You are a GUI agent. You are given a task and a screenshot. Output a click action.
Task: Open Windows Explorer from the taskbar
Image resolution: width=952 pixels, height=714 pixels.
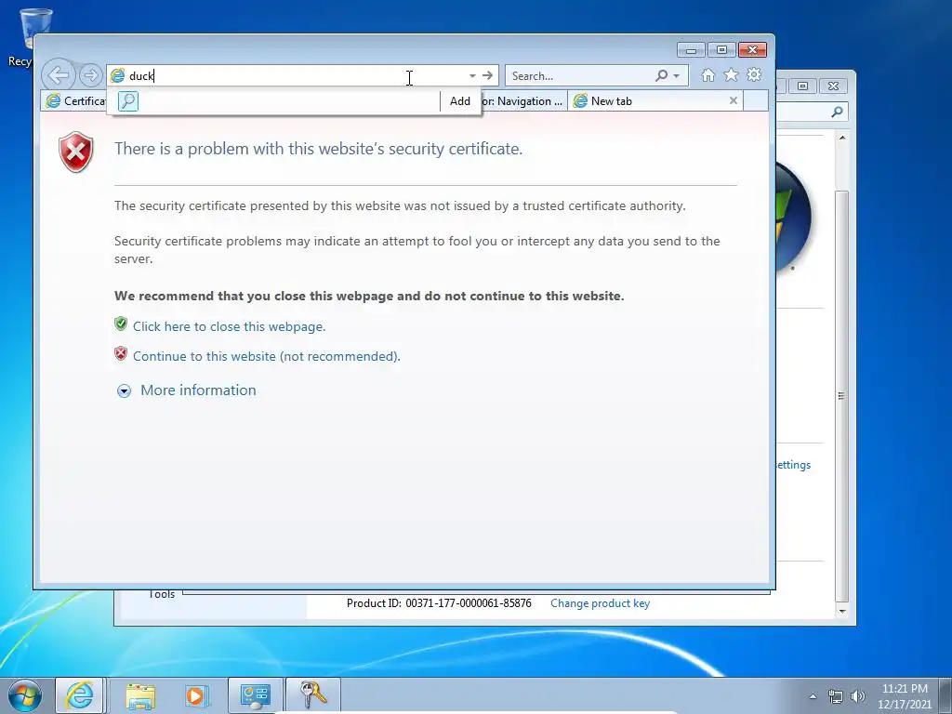140,695
